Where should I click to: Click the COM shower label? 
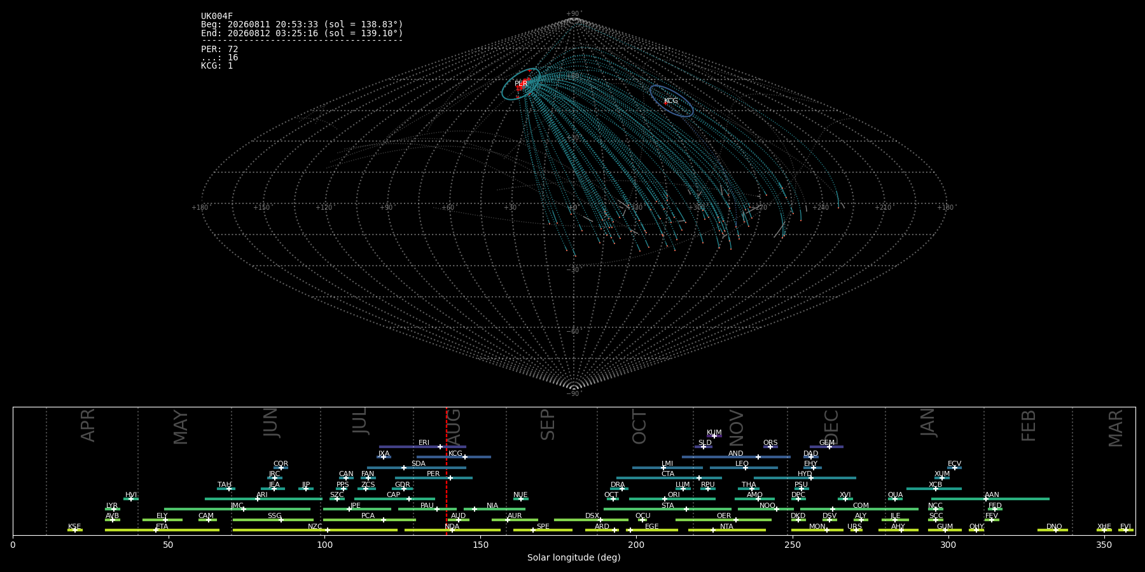click(x=861, y=506)
